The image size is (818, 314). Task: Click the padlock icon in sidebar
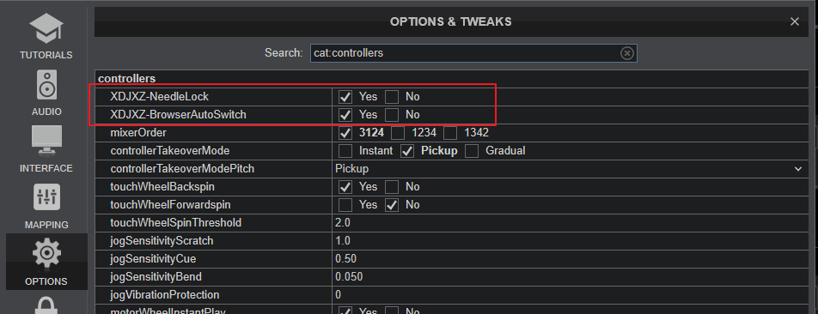46,306
